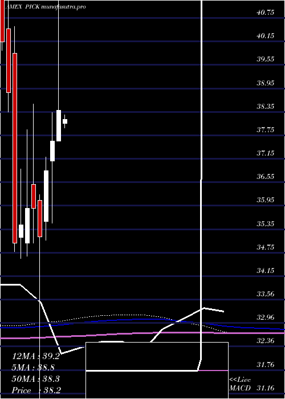
Task: Click the '12MA : 39.2' indicator text
Action: click(36, 356)
